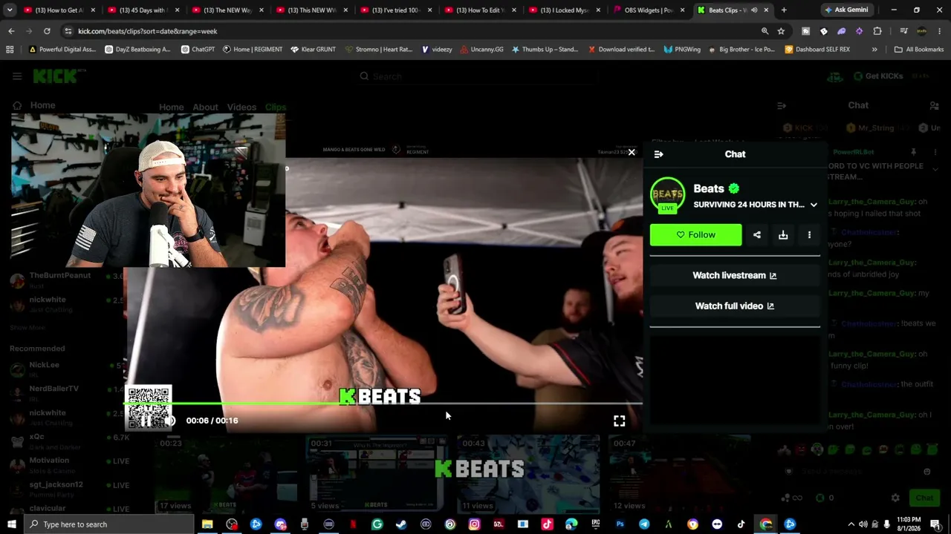The width and height of the screenshot is (951, 534).
Task: Open the ChatGPT bookmark
Action: [198, 50]
